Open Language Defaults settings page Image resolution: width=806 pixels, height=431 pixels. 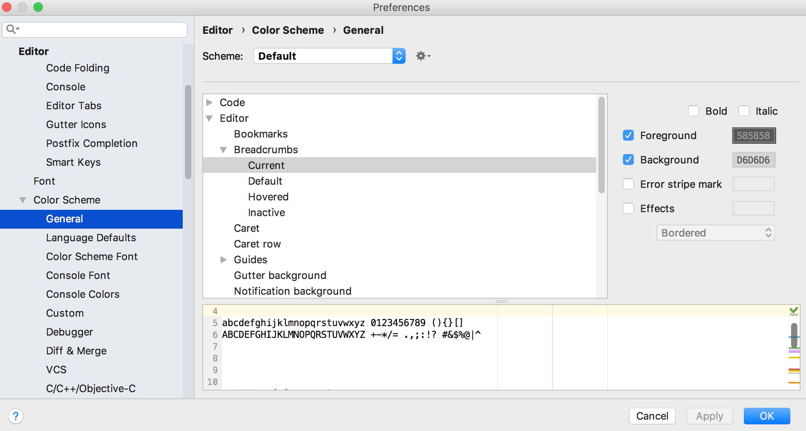pyautogui.click(x=91, y=238)
